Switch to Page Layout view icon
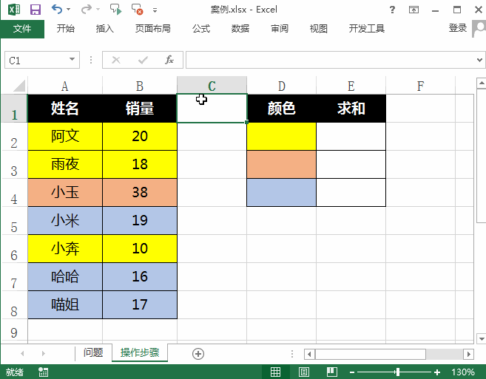This screenshot has height=379, width=486. coord(304,372)
